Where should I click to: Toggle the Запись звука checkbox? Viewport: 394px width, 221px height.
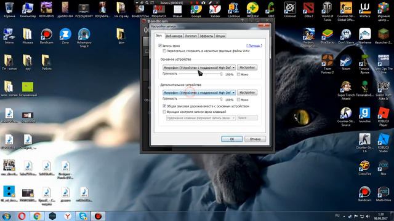point(160,45)
